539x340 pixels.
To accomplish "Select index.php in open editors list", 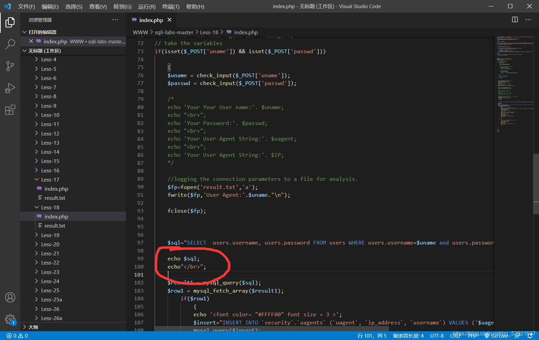I will [x=73, y=41].
